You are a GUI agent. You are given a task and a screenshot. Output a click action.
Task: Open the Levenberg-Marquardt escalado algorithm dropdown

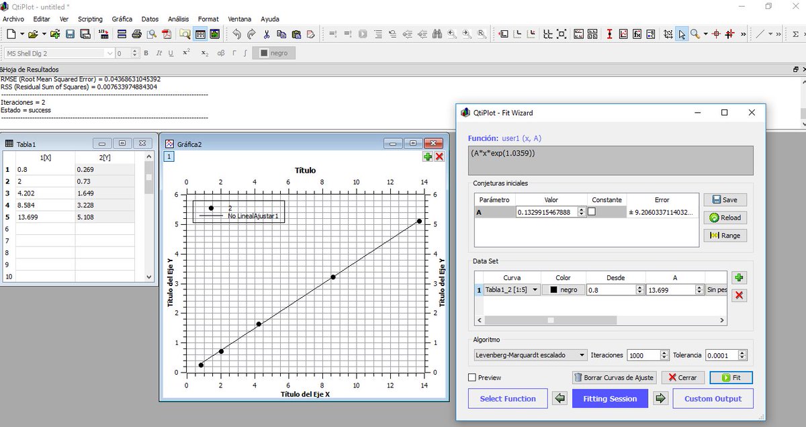tap(529, 354)
